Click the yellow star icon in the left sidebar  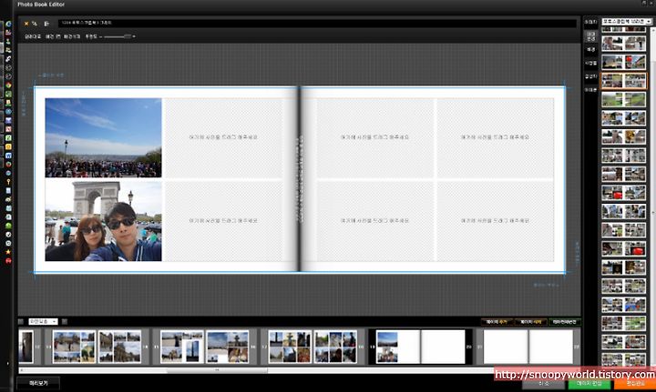[x=8, y=252]
